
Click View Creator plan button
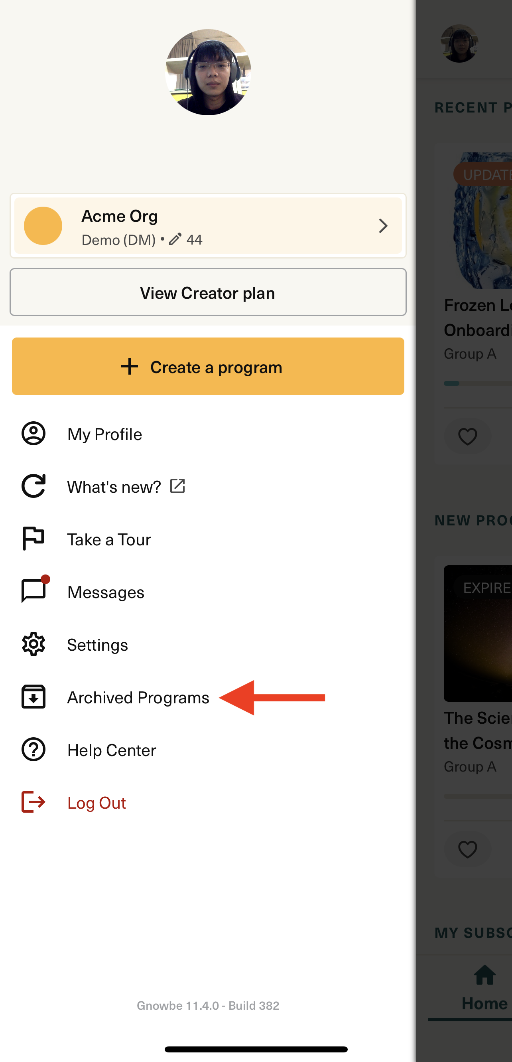point(208,292)
